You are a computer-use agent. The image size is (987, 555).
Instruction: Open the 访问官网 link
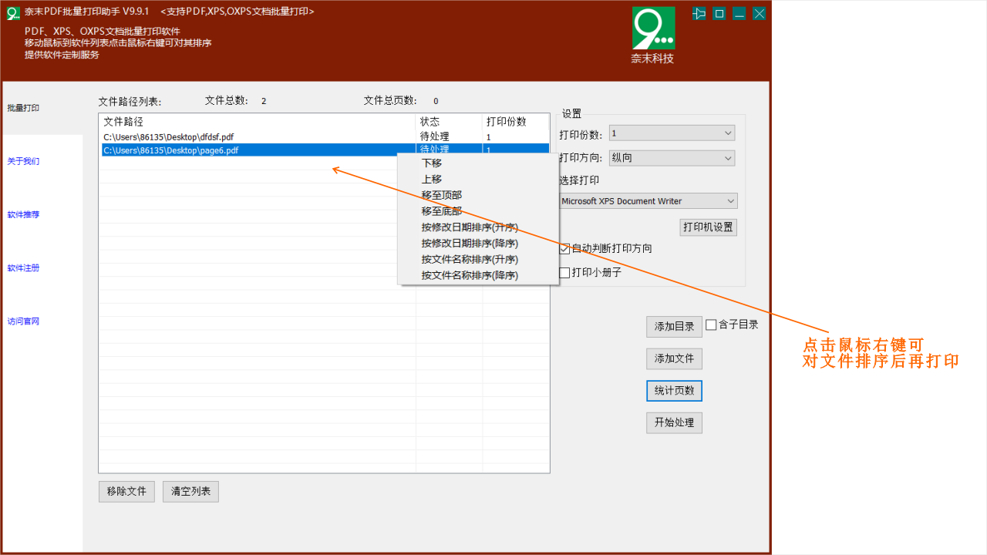[23, 321]
